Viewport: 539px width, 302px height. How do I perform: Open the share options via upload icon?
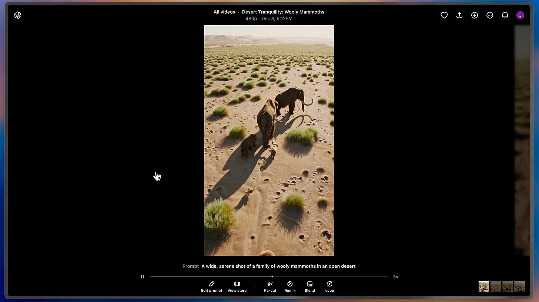point(459,15)
